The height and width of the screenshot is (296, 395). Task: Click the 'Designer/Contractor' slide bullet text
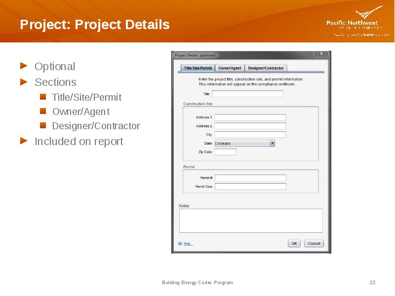click(96, 126)
